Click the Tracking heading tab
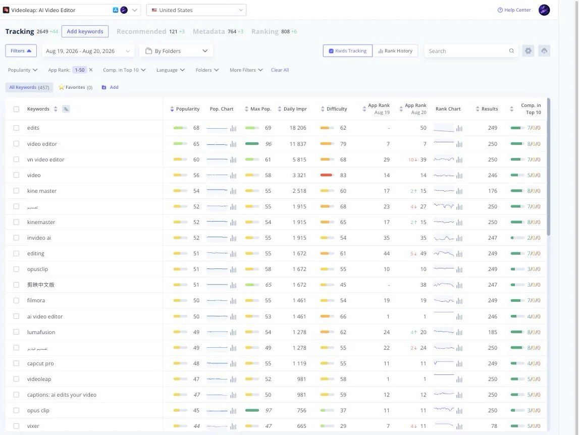This screenshot has height=435, width=579. click(x=20, y=31)
